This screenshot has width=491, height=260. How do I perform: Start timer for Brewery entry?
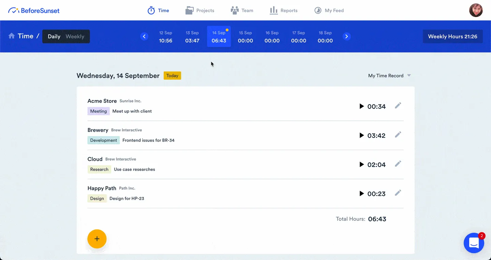362,135
